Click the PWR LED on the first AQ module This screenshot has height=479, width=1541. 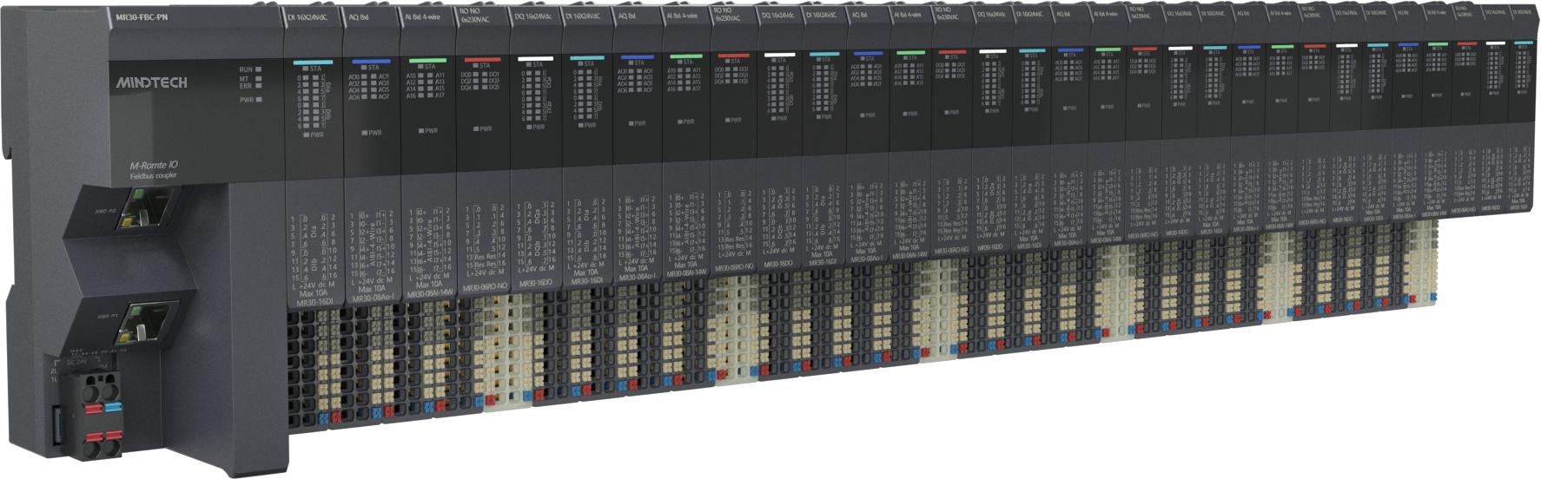click(x=365, y=133)
